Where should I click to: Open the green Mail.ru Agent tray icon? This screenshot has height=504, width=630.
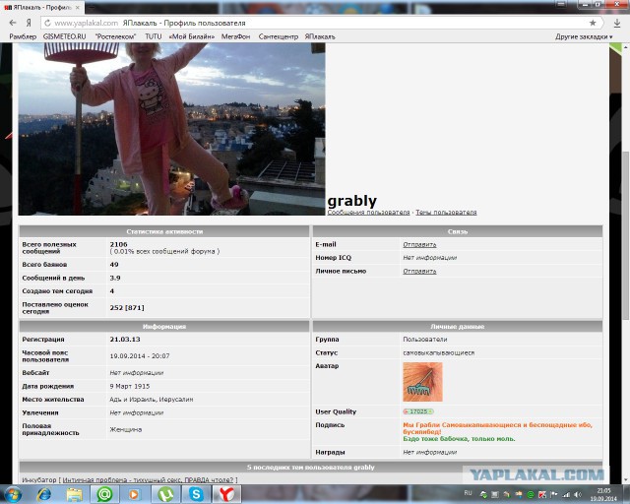pyautogui.click(x=531, y=495)
